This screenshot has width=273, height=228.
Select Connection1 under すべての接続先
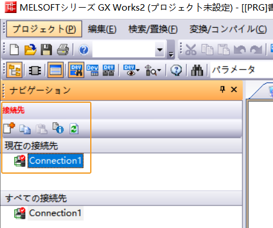[x=55, y=213]
